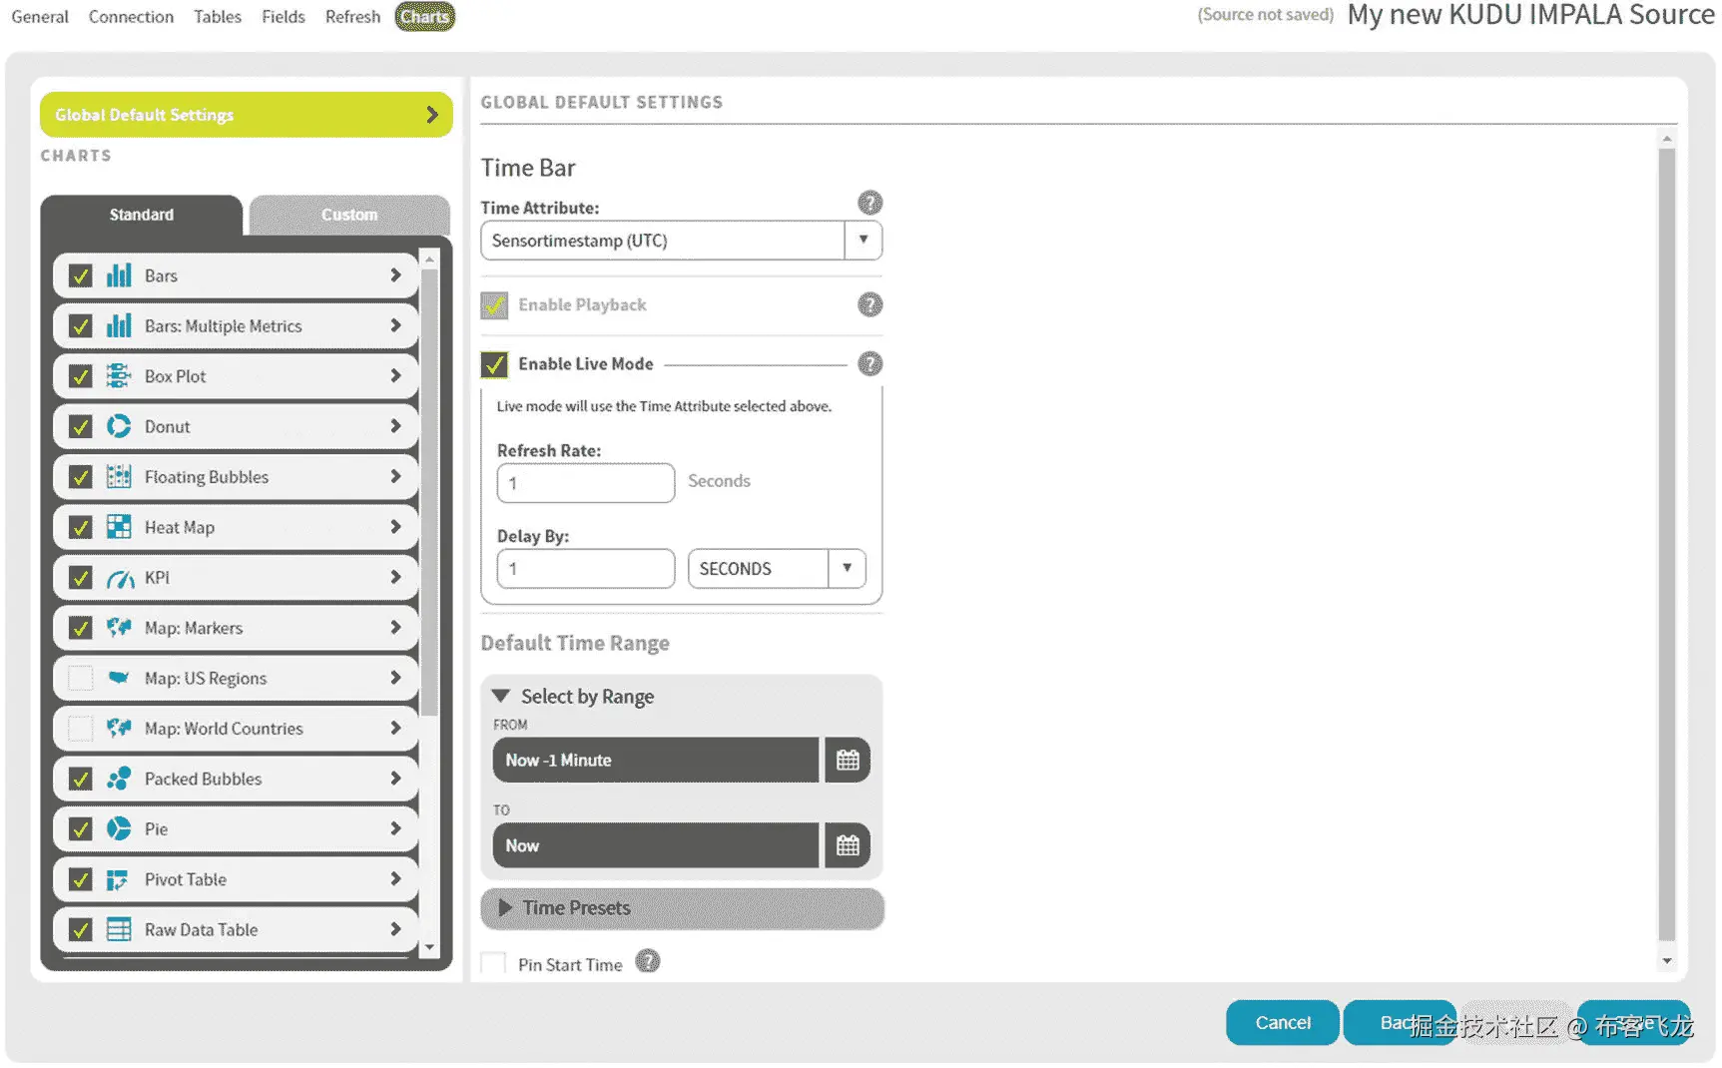The width and height of the screenshot is (1722, 1068).
Task: Open the Fields tab
Action: click(x=284, y=17)
